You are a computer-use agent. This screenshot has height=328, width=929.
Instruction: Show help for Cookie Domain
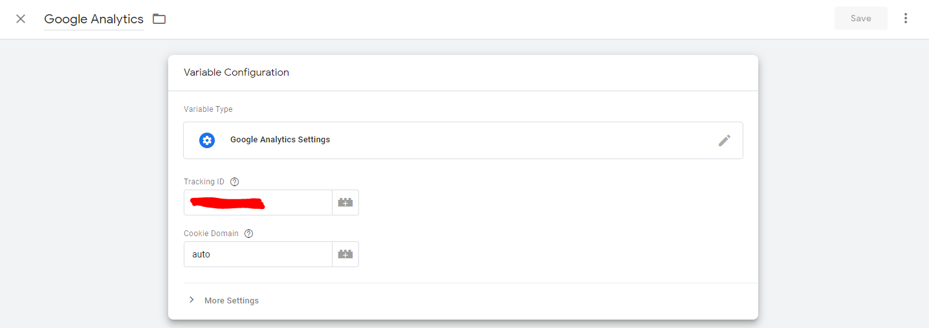[x=248, y=234]
